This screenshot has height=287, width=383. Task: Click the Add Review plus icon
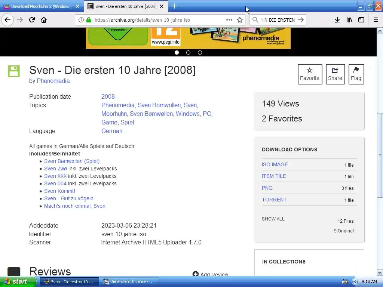[x=195, y=274]
